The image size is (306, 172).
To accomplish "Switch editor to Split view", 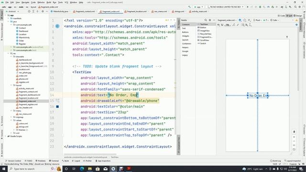I will coord(289,16).
